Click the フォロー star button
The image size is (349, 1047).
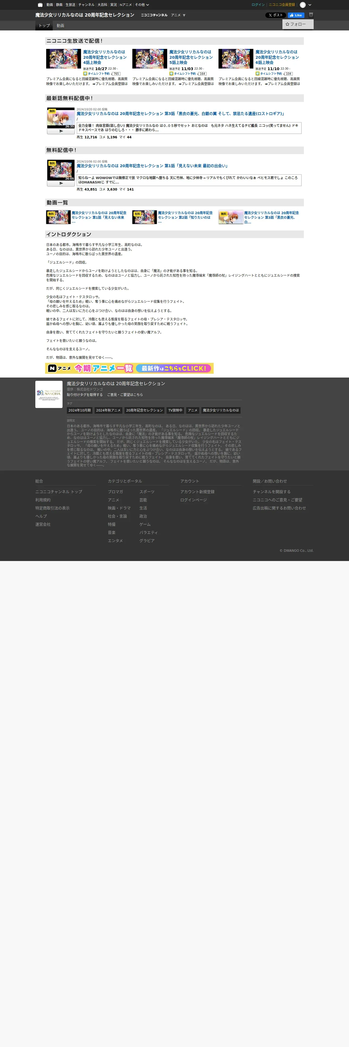pyautogui.click(x=298, y=24)
